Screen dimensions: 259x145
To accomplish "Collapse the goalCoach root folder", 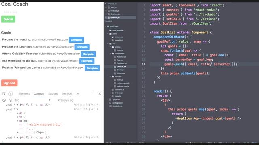I will (106, 26).
